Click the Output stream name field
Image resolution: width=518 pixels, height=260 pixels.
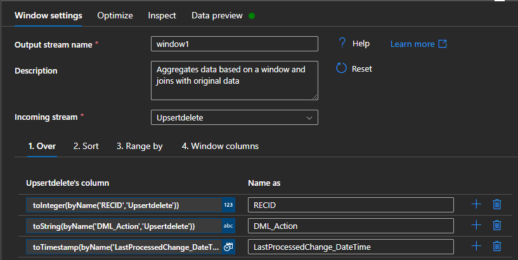(235, 44)
